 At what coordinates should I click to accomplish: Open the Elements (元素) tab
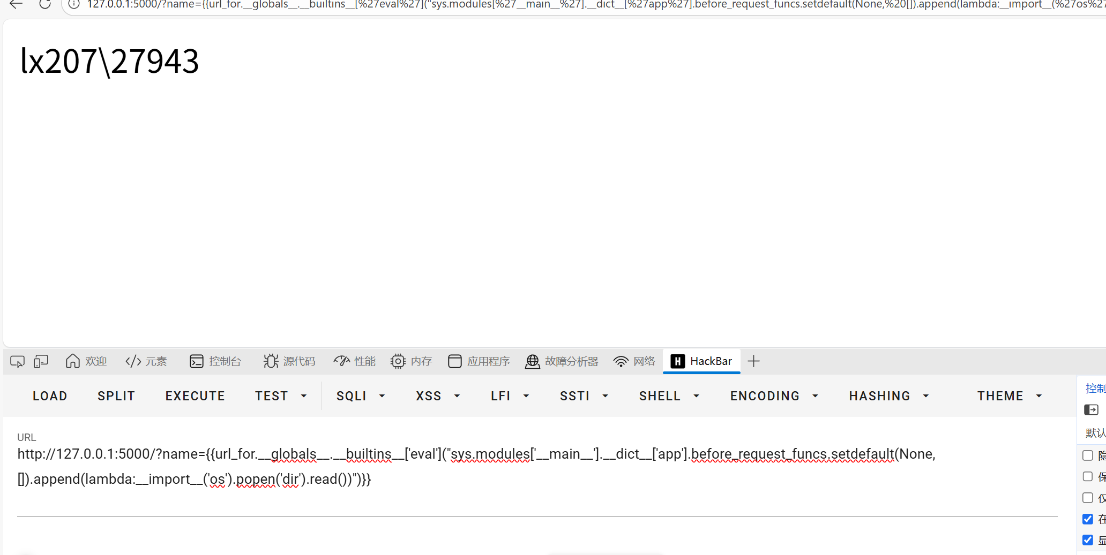pyautogui.click(x=146, y=361)
